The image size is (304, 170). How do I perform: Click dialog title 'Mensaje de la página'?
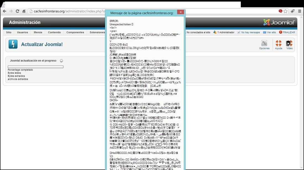142,13
